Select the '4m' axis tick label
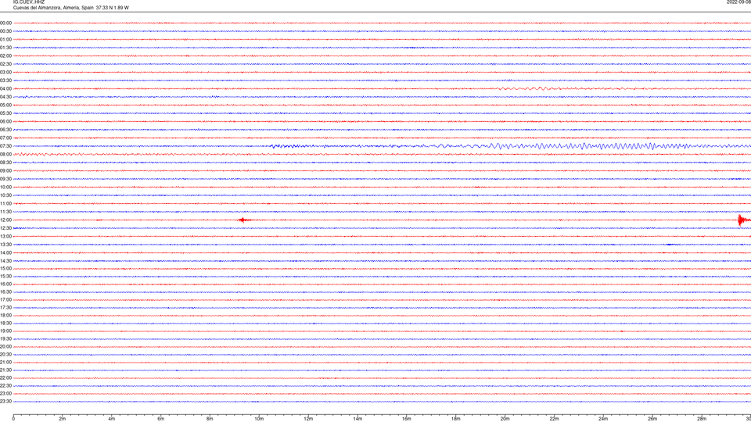The width and height of the screenshot is (751, 422). (x=112, y=419)
